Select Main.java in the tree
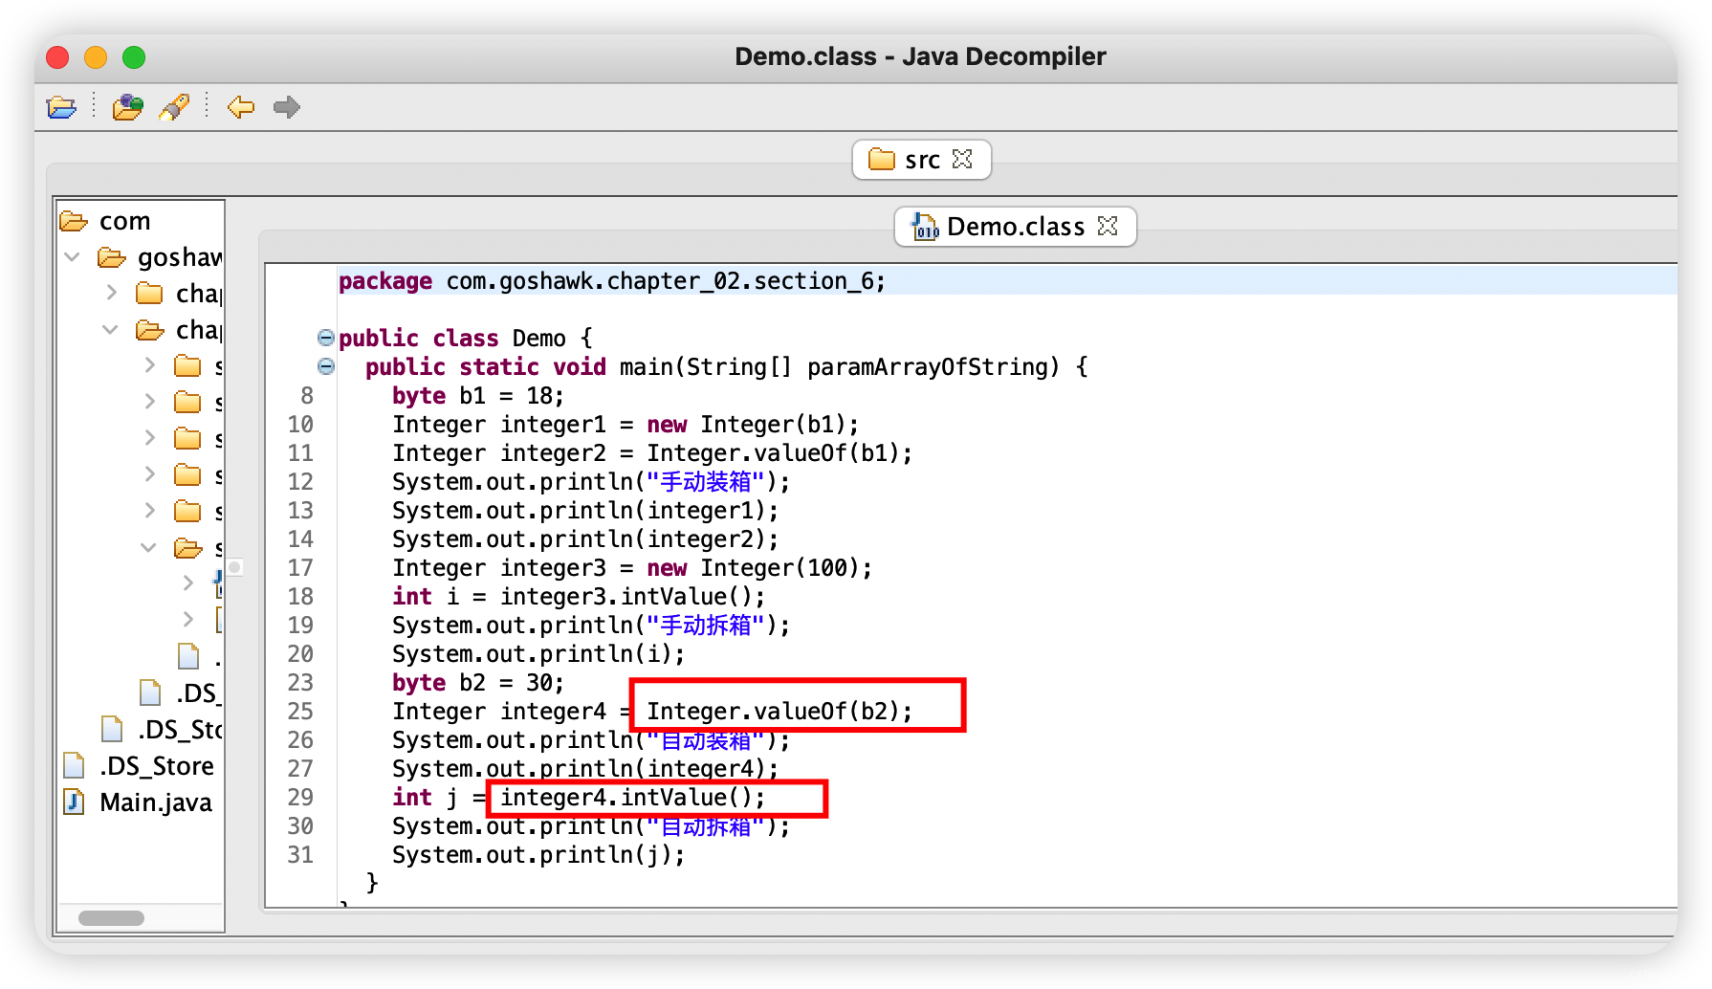 [x=155, y=802]
